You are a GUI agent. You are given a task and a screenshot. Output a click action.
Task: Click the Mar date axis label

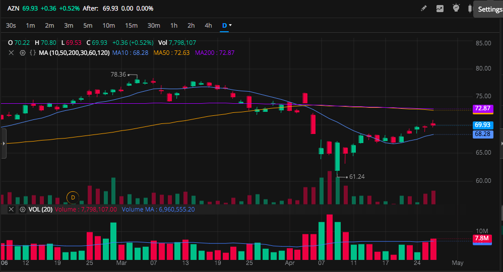[121, 263]
